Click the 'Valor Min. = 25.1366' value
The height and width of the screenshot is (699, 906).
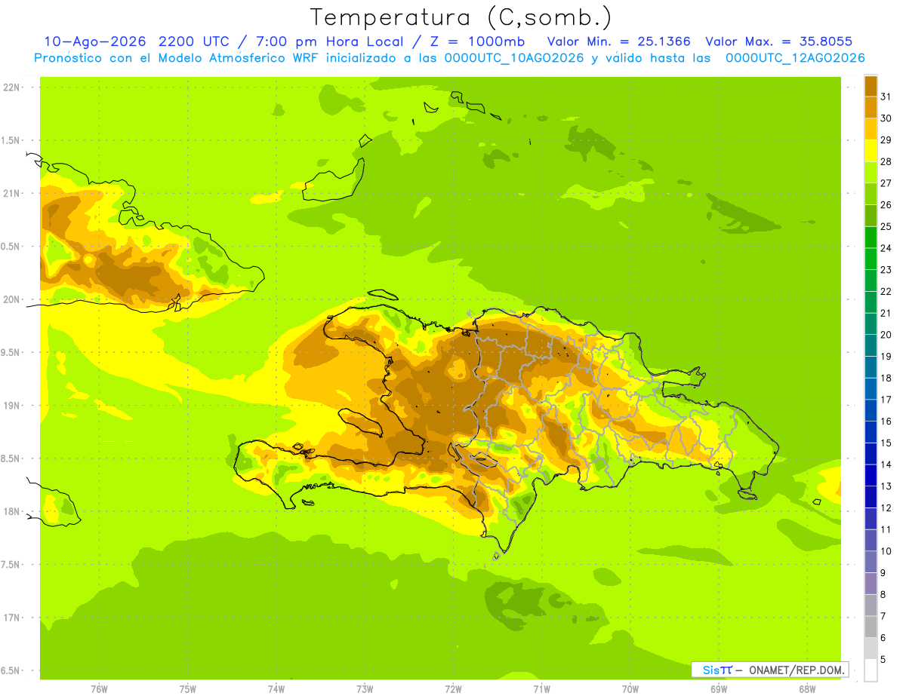point(618,41)
